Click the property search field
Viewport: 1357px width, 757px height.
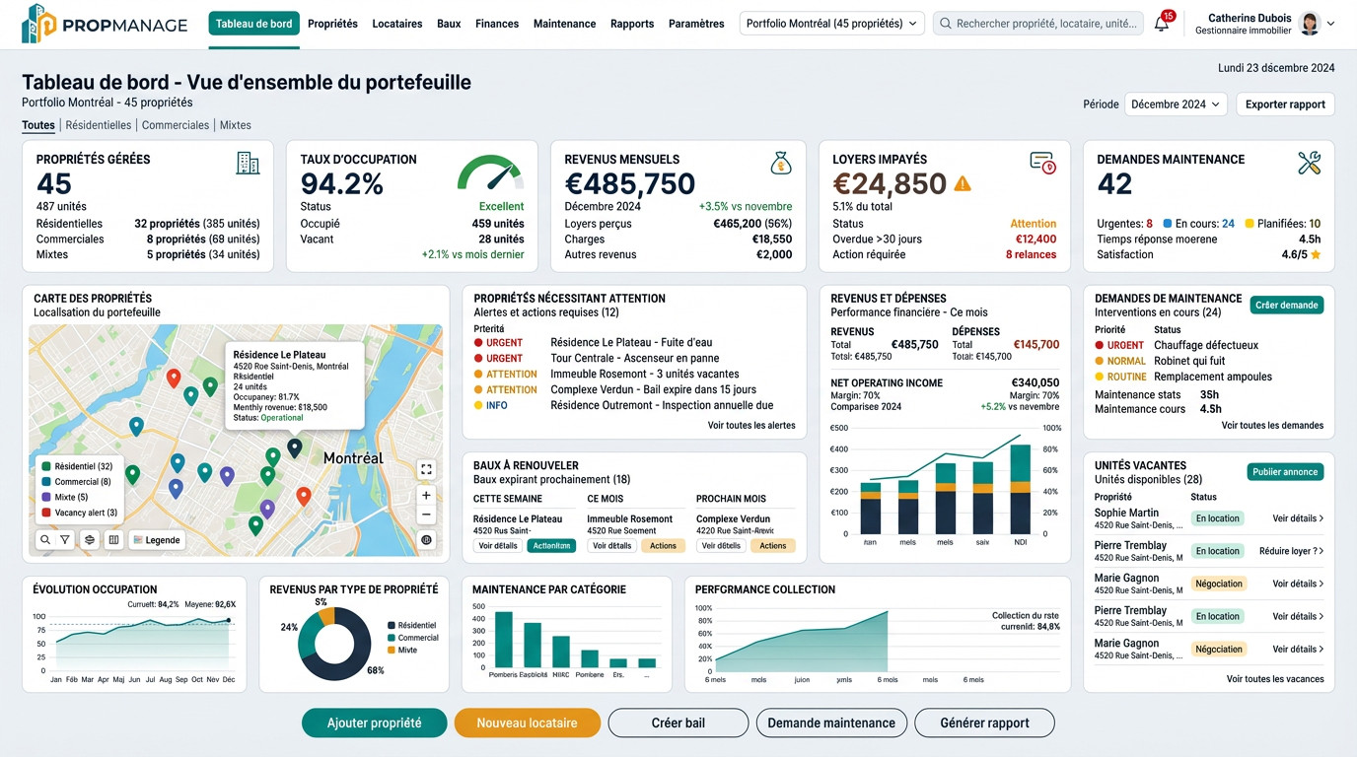pos(1038,22)
